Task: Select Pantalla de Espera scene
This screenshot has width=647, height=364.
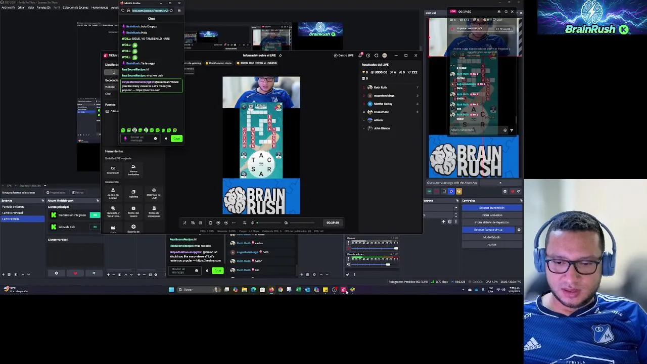Action: [22, 207]
